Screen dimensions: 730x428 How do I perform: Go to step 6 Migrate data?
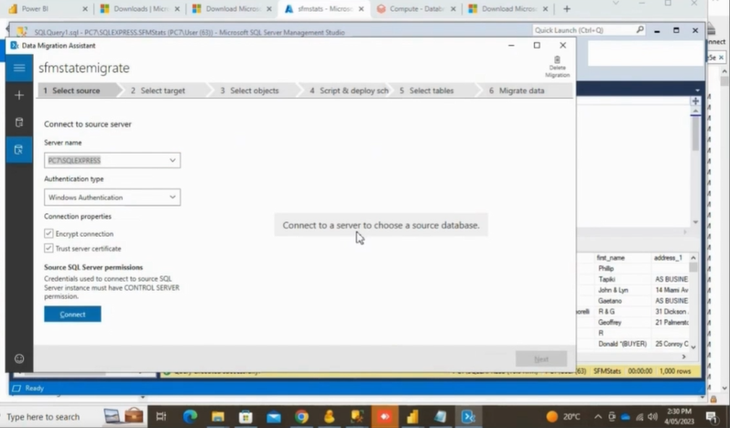pyautogui.click(x=521, y=91)
